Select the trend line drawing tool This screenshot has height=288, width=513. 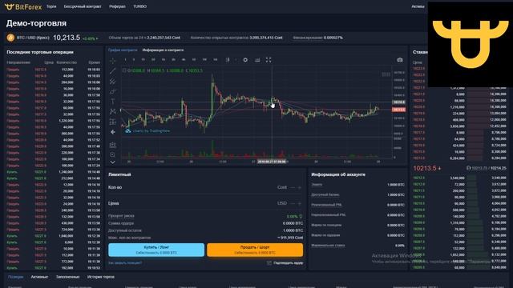click(x=112, y=71)
